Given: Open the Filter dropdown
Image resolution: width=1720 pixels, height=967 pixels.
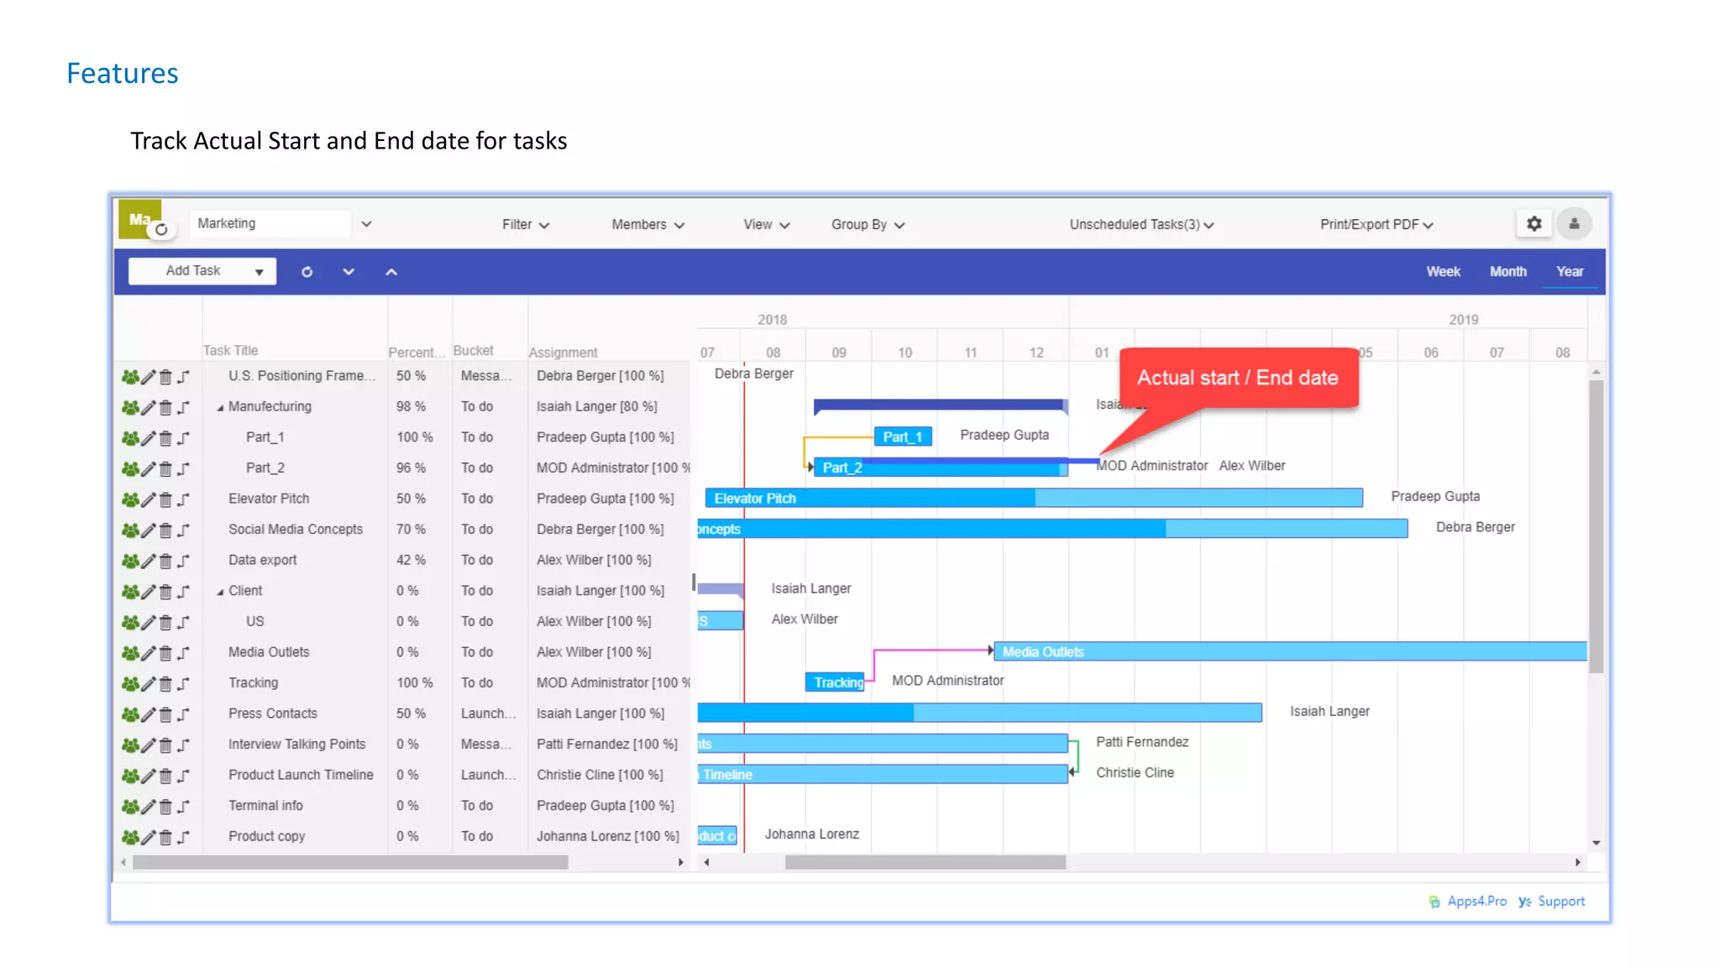Looking at the screenshot, I should point(526,225).
